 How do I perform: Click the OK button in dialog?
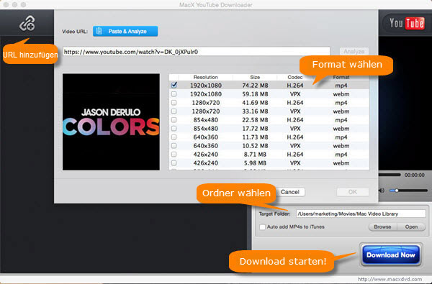(353, 192)
